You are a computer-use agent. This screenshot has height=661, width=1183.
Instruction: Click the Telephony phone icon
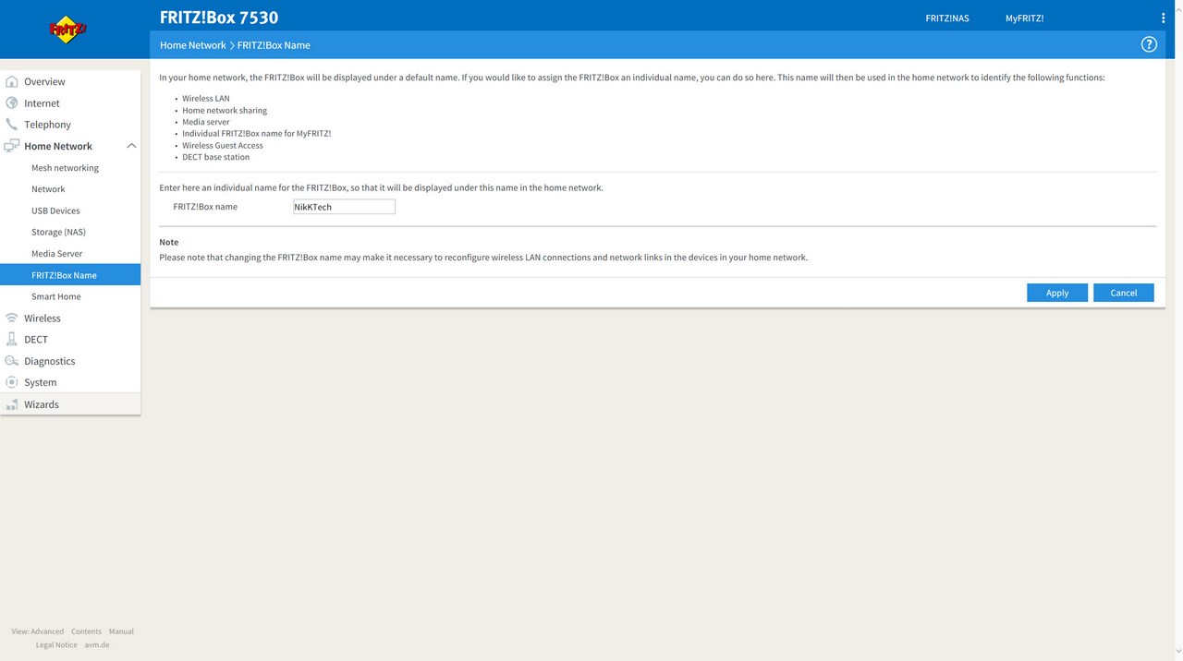tap(12, 124)
